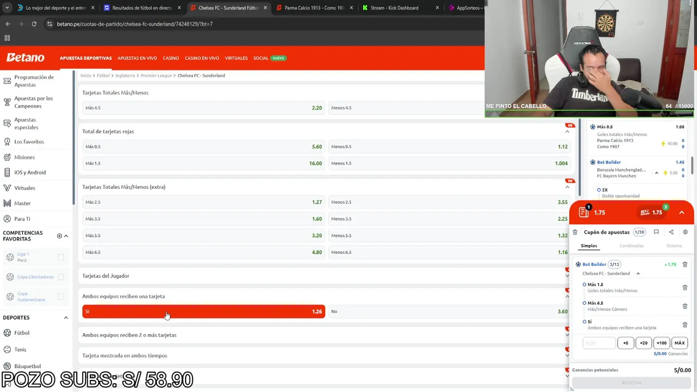Open Apuestas por los Campeones trophy icon

7,102
